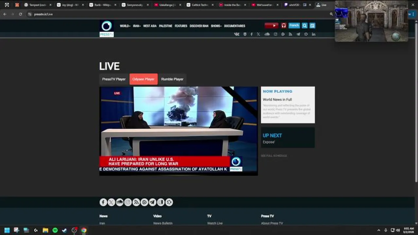Switch language with the French button
This screenshot has height=235, width=418.
coord(294,25)
